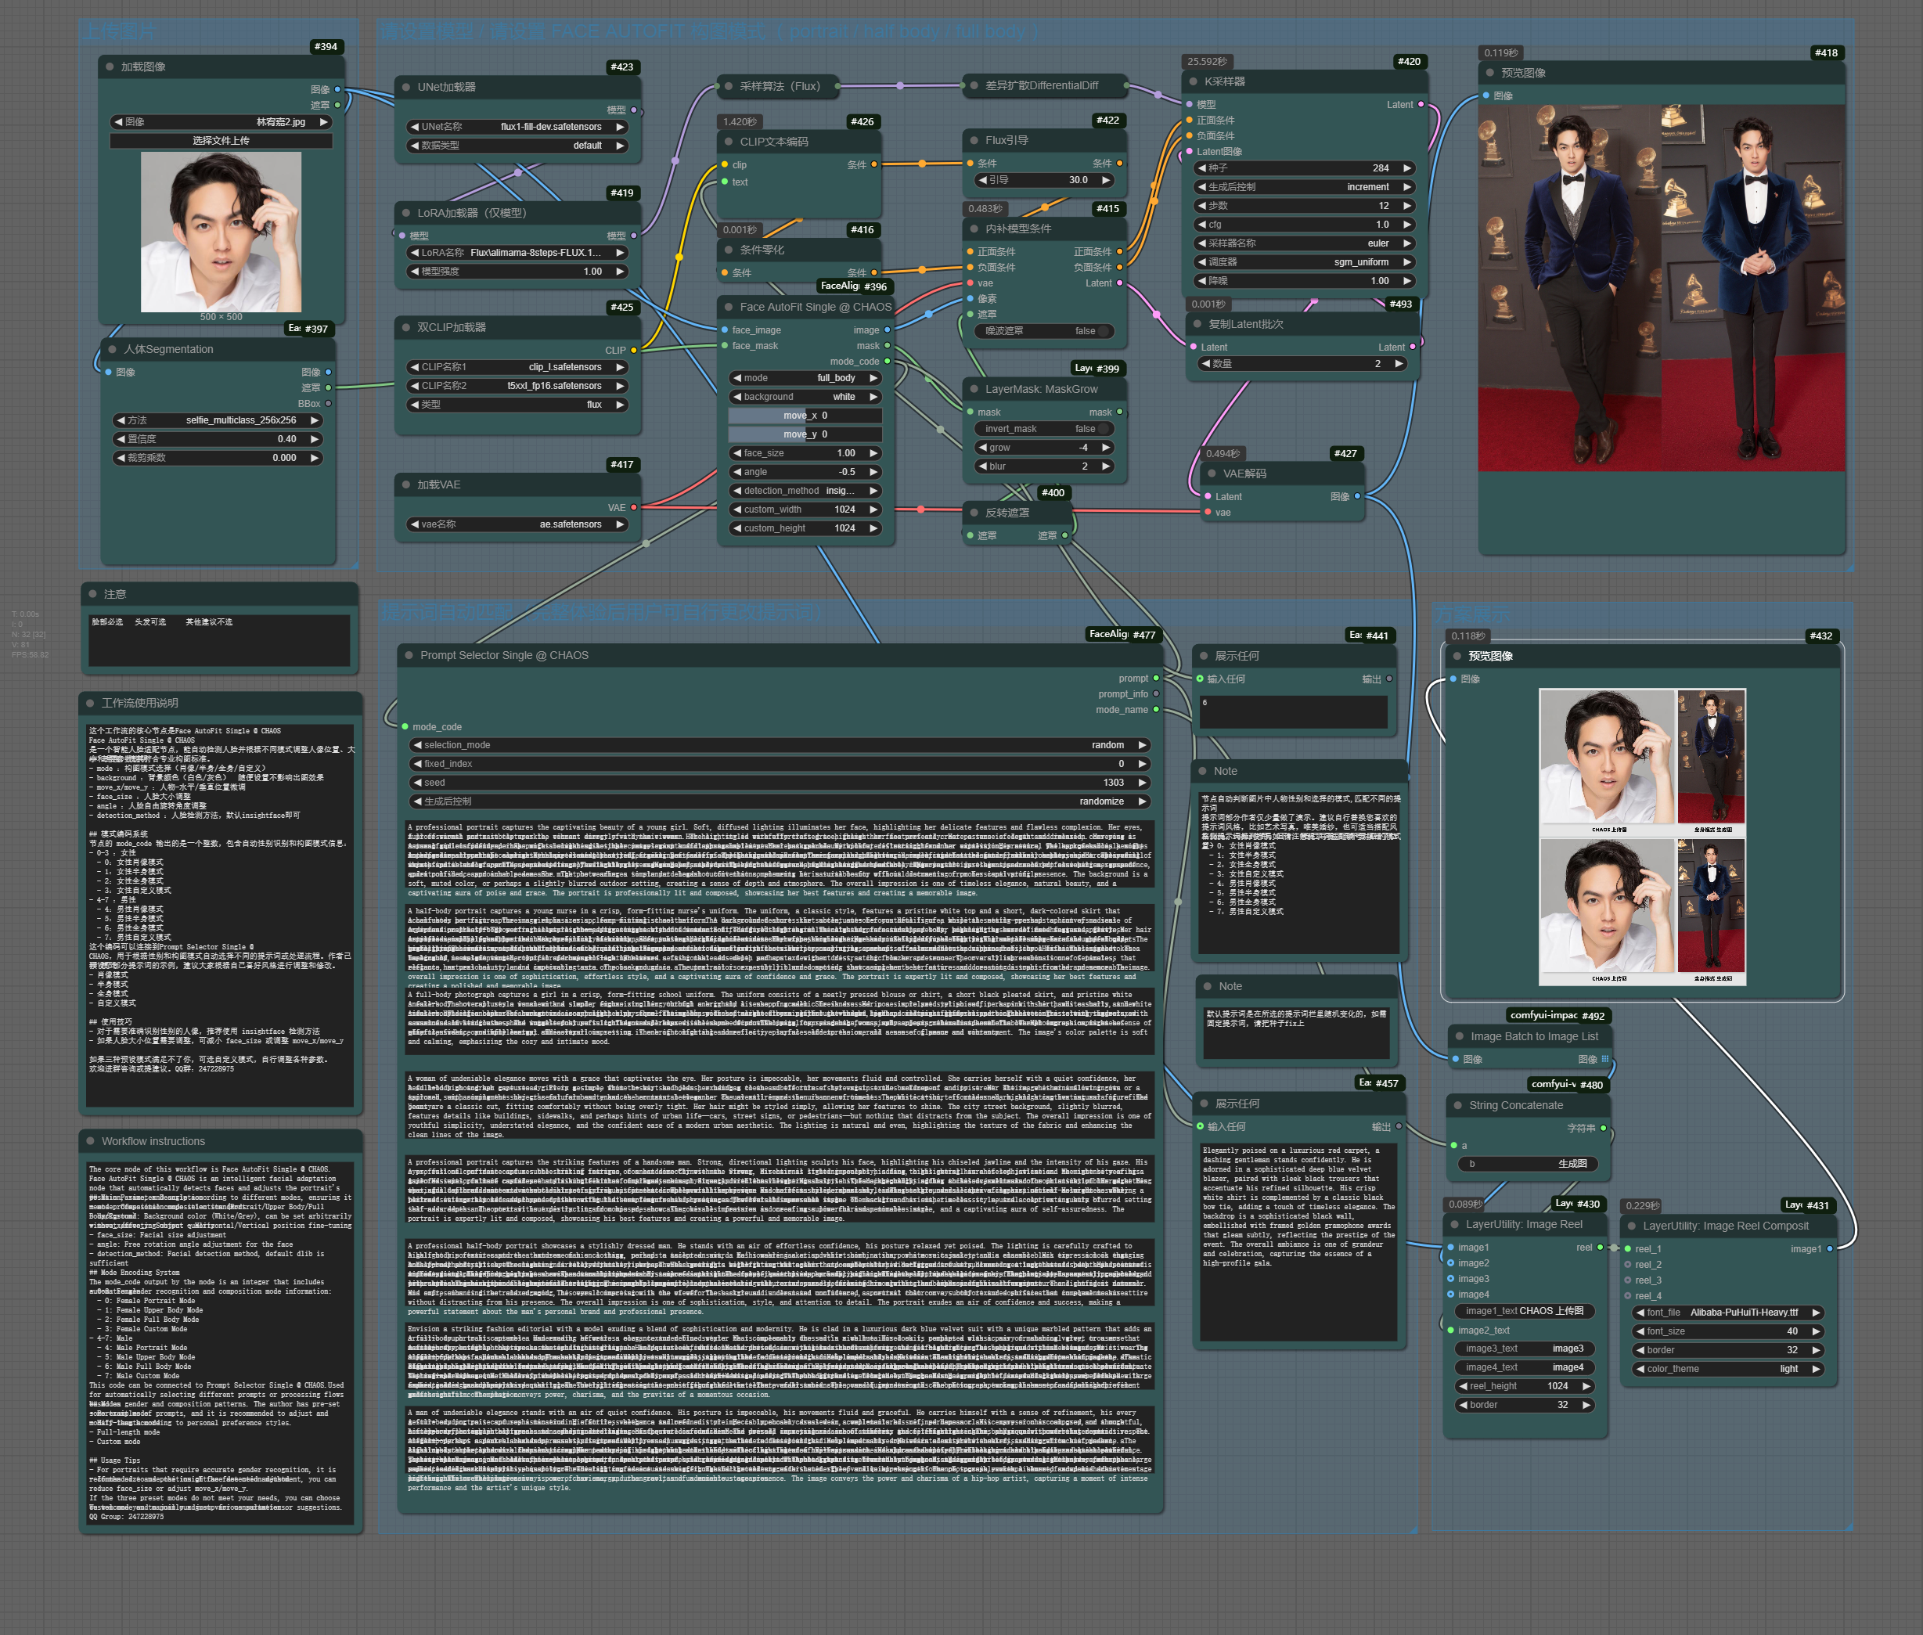Collapse the Workflow instructions note via its dot
The height and width of the screenshot is (1635, 1923).
[x=91, y=1141]
